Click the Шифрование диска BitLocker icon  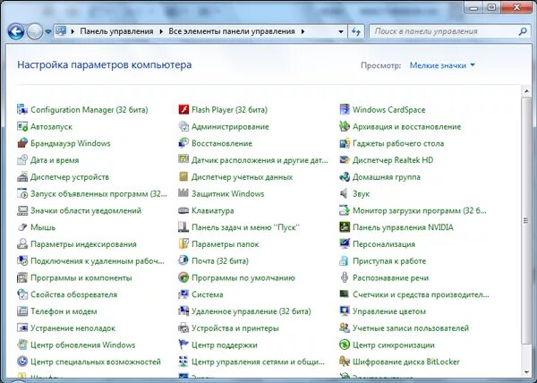coord(345,362)
